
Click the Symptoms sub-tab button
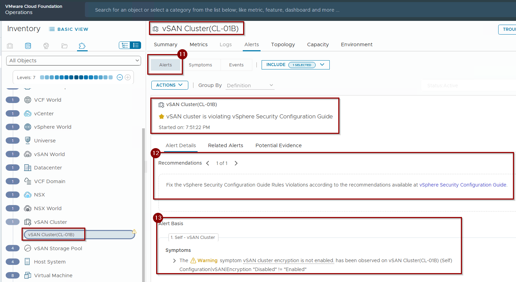[200, 65]
